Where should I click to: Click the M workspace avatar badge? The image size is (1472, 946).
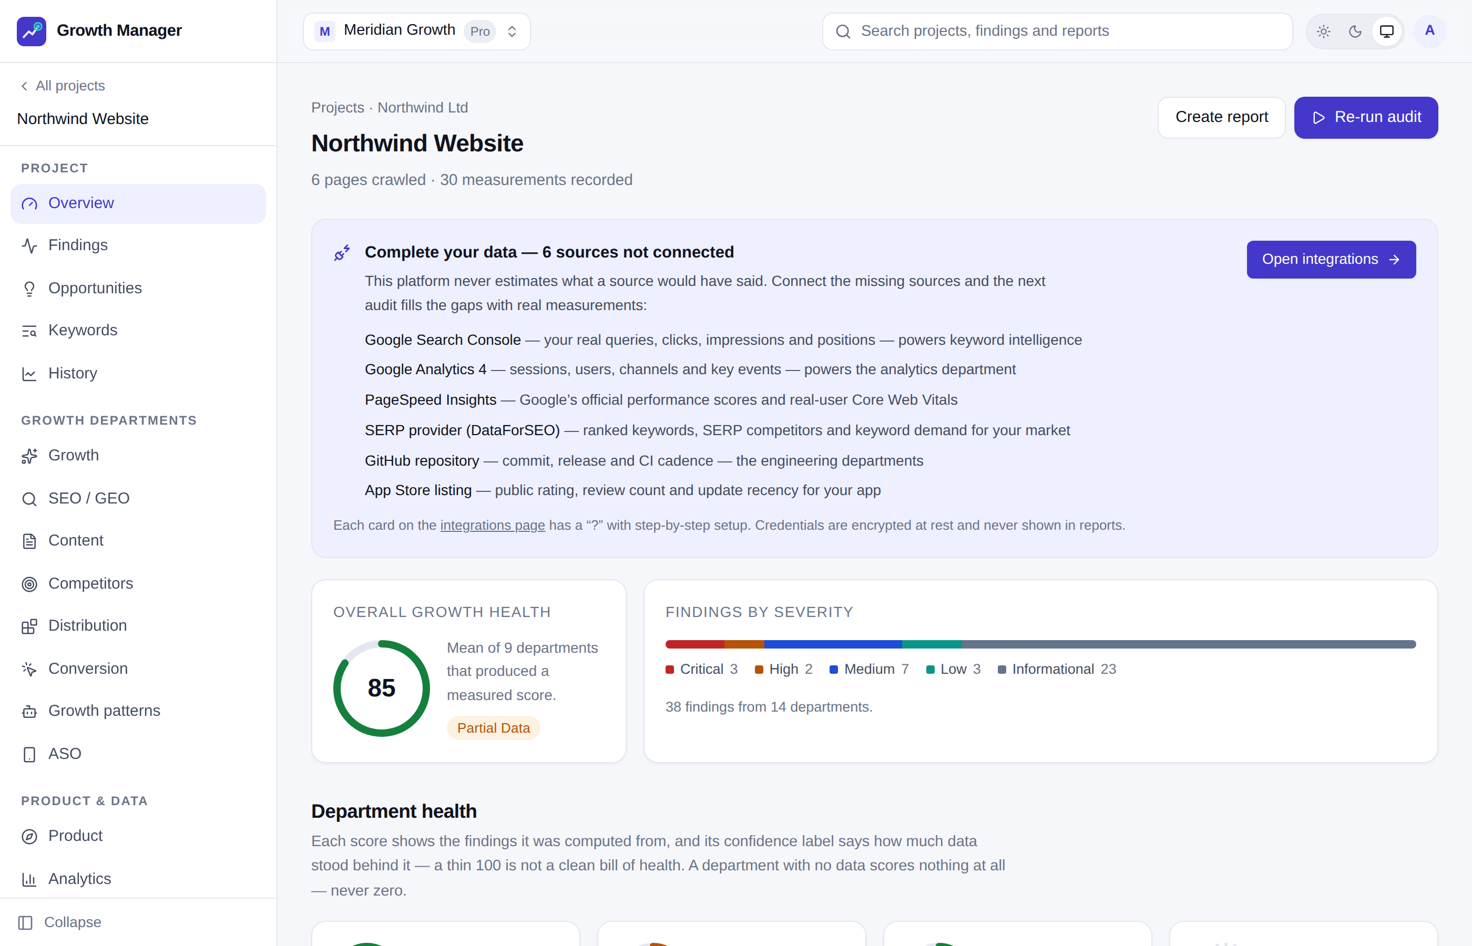324,32
